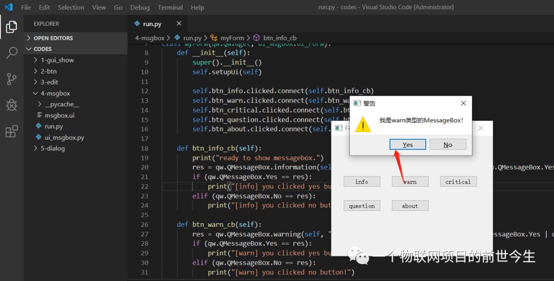Click the 警告 dialog window icon
The image size is (554, 281).
tap(357, 103)
